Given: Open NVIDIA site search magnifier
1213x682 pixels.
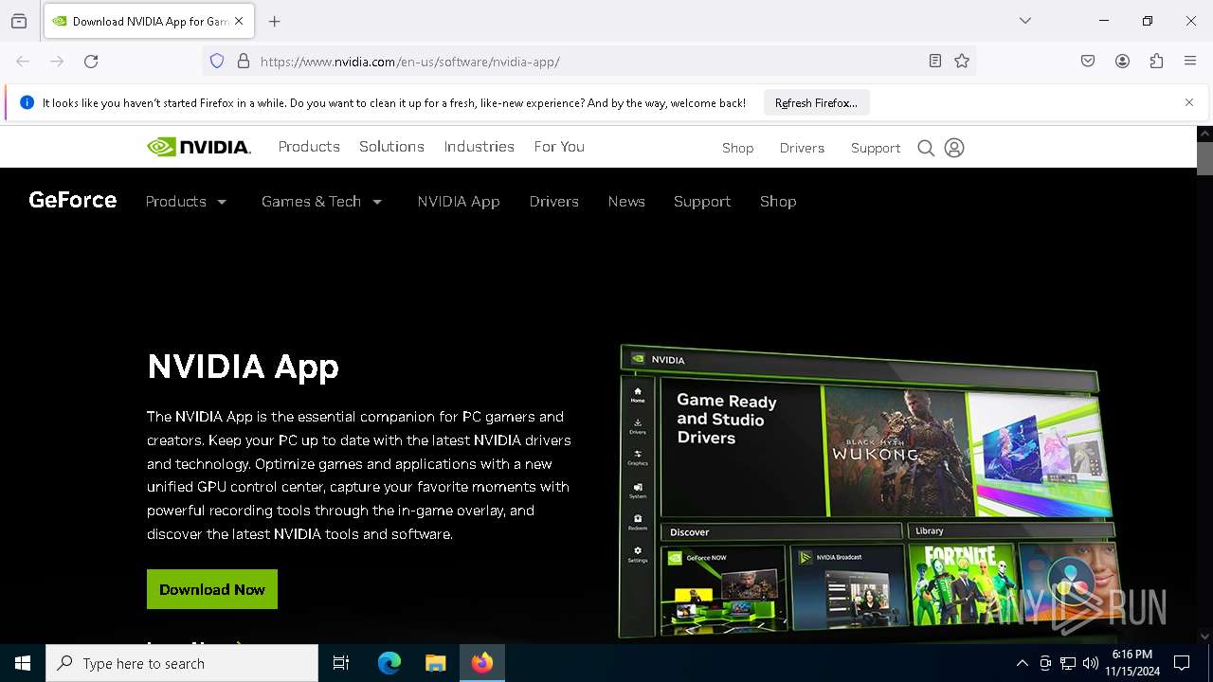Looking at the screenshot, I should coord(926,148).
